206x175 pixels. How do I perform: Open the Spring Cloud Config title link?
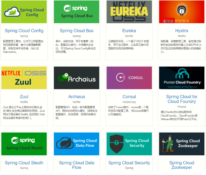tap(24, 31)
